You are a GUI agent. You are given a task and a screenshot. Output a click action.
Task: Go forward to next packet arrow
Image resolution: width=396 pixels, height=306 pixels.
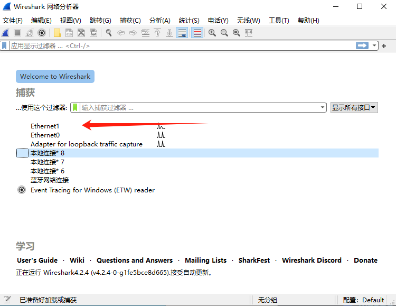(133, 33)
